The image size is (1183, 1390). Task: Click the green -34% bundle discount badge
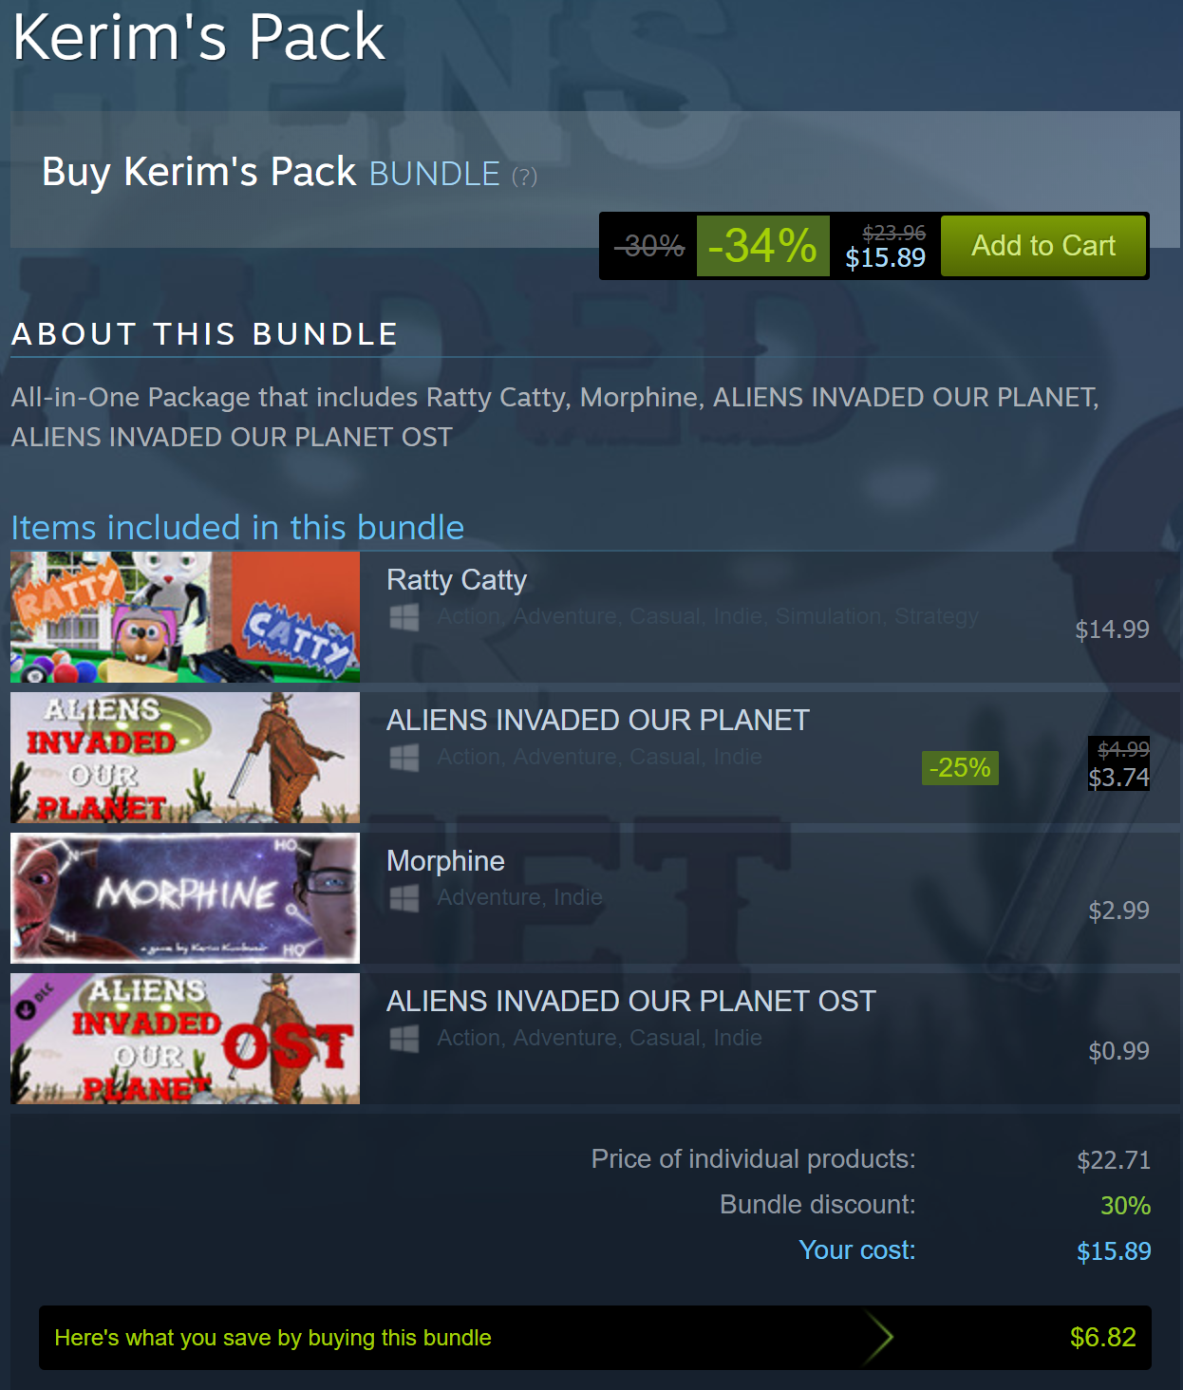(763, 246)
